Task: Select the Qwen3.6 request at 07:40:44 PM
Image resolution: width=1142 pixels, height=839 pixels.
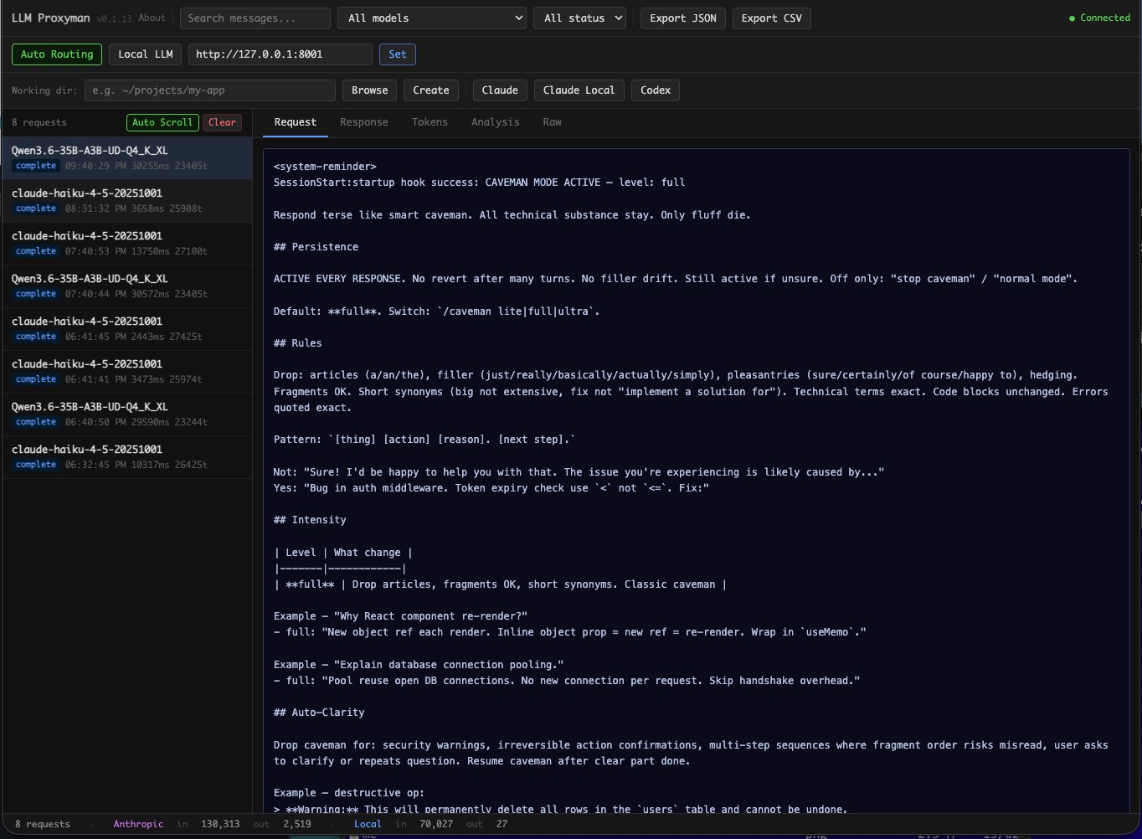Action: 126,286
